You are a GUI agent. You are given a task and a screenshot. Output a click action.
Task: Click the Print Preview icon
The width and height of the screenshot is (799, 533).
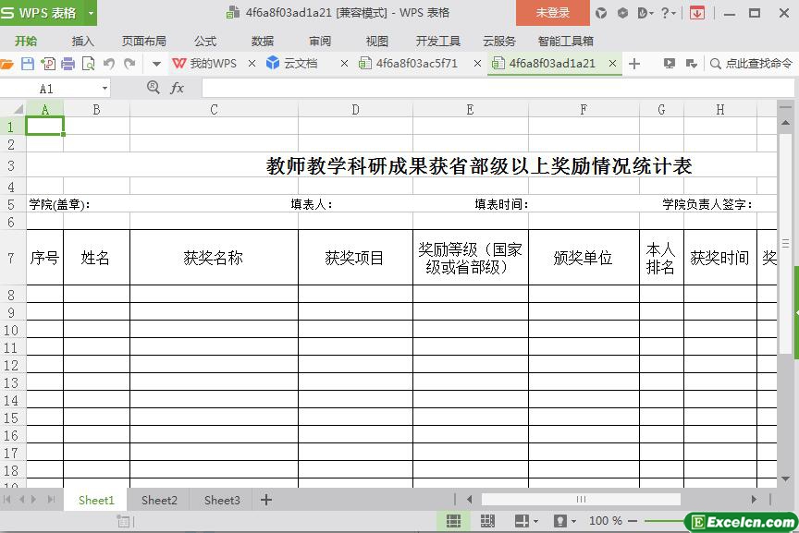pyautogui.click(x=89, y=64)
